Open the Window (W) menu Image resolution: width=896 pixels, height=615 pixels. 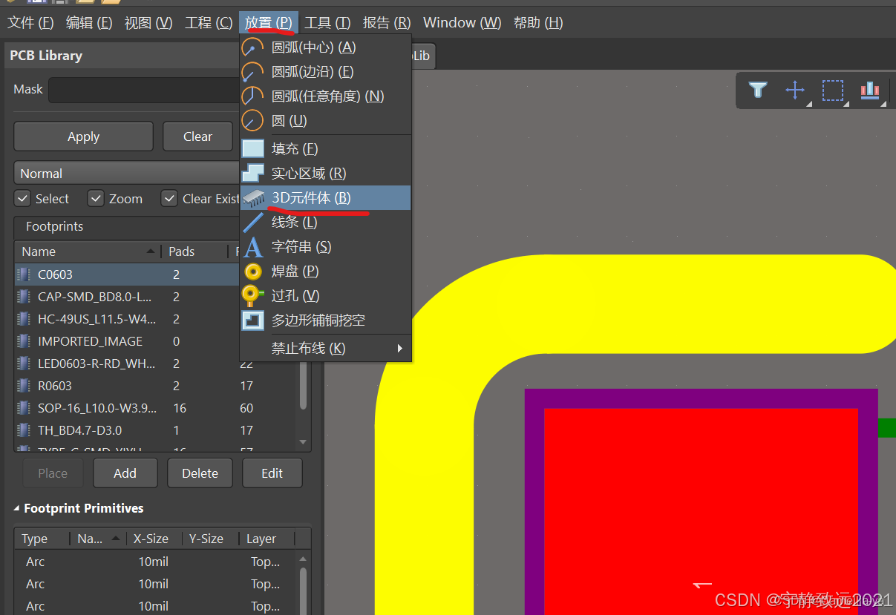pos(462,23)
